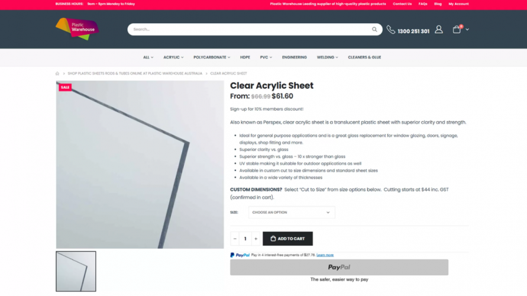
Task: Expand the Polycarbonate menu
Action: tap(212, 57)
